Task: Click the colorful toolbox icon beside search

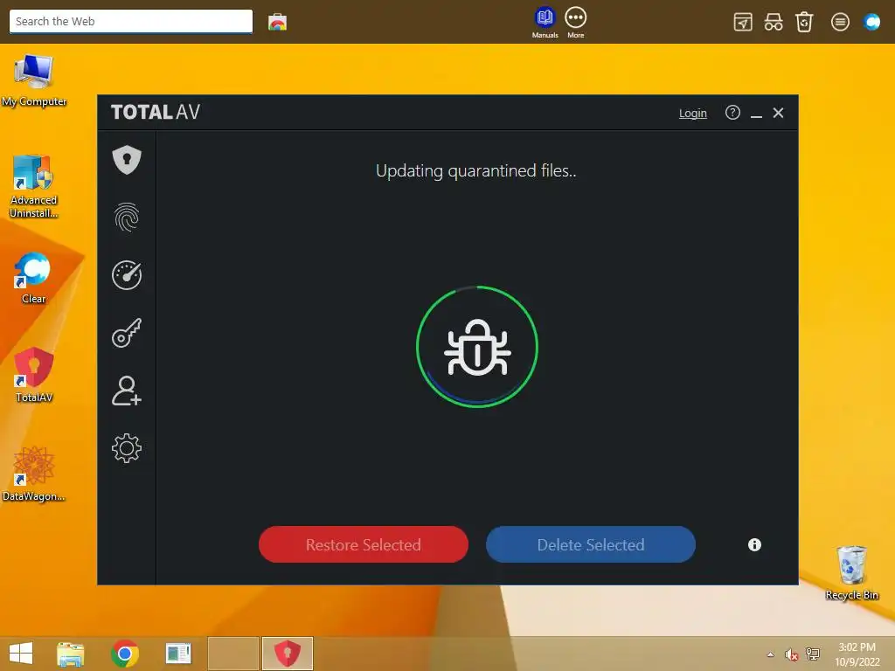Action: click(277, 22)
